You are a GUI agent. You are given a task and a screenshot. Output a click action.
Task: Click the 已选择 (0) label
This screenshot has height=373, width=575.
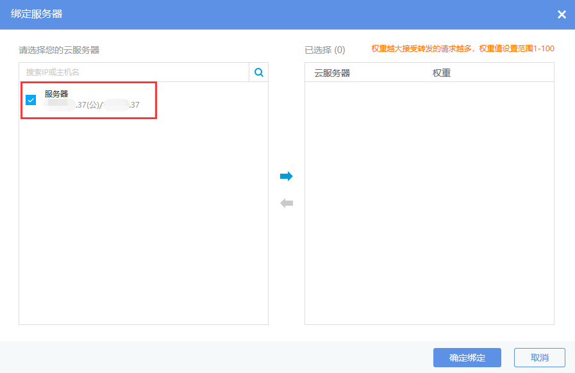(x=324, y=49)
